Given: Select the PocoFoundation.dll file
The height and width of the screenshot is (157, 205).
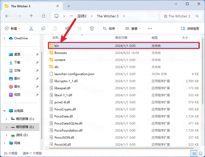Looking at the screenshot, I should [x=124, y=131].
